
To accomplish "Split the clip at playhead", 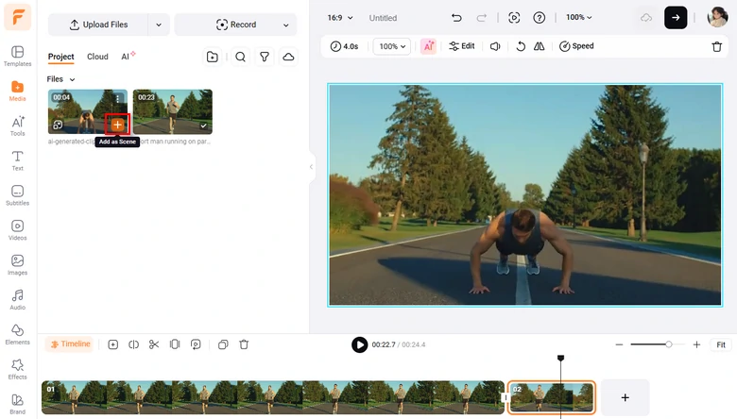I will [x=133, y=344].
